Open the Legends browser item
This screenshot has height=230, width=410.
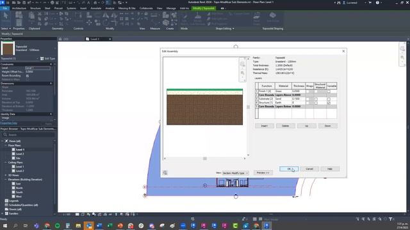point(13,201)
